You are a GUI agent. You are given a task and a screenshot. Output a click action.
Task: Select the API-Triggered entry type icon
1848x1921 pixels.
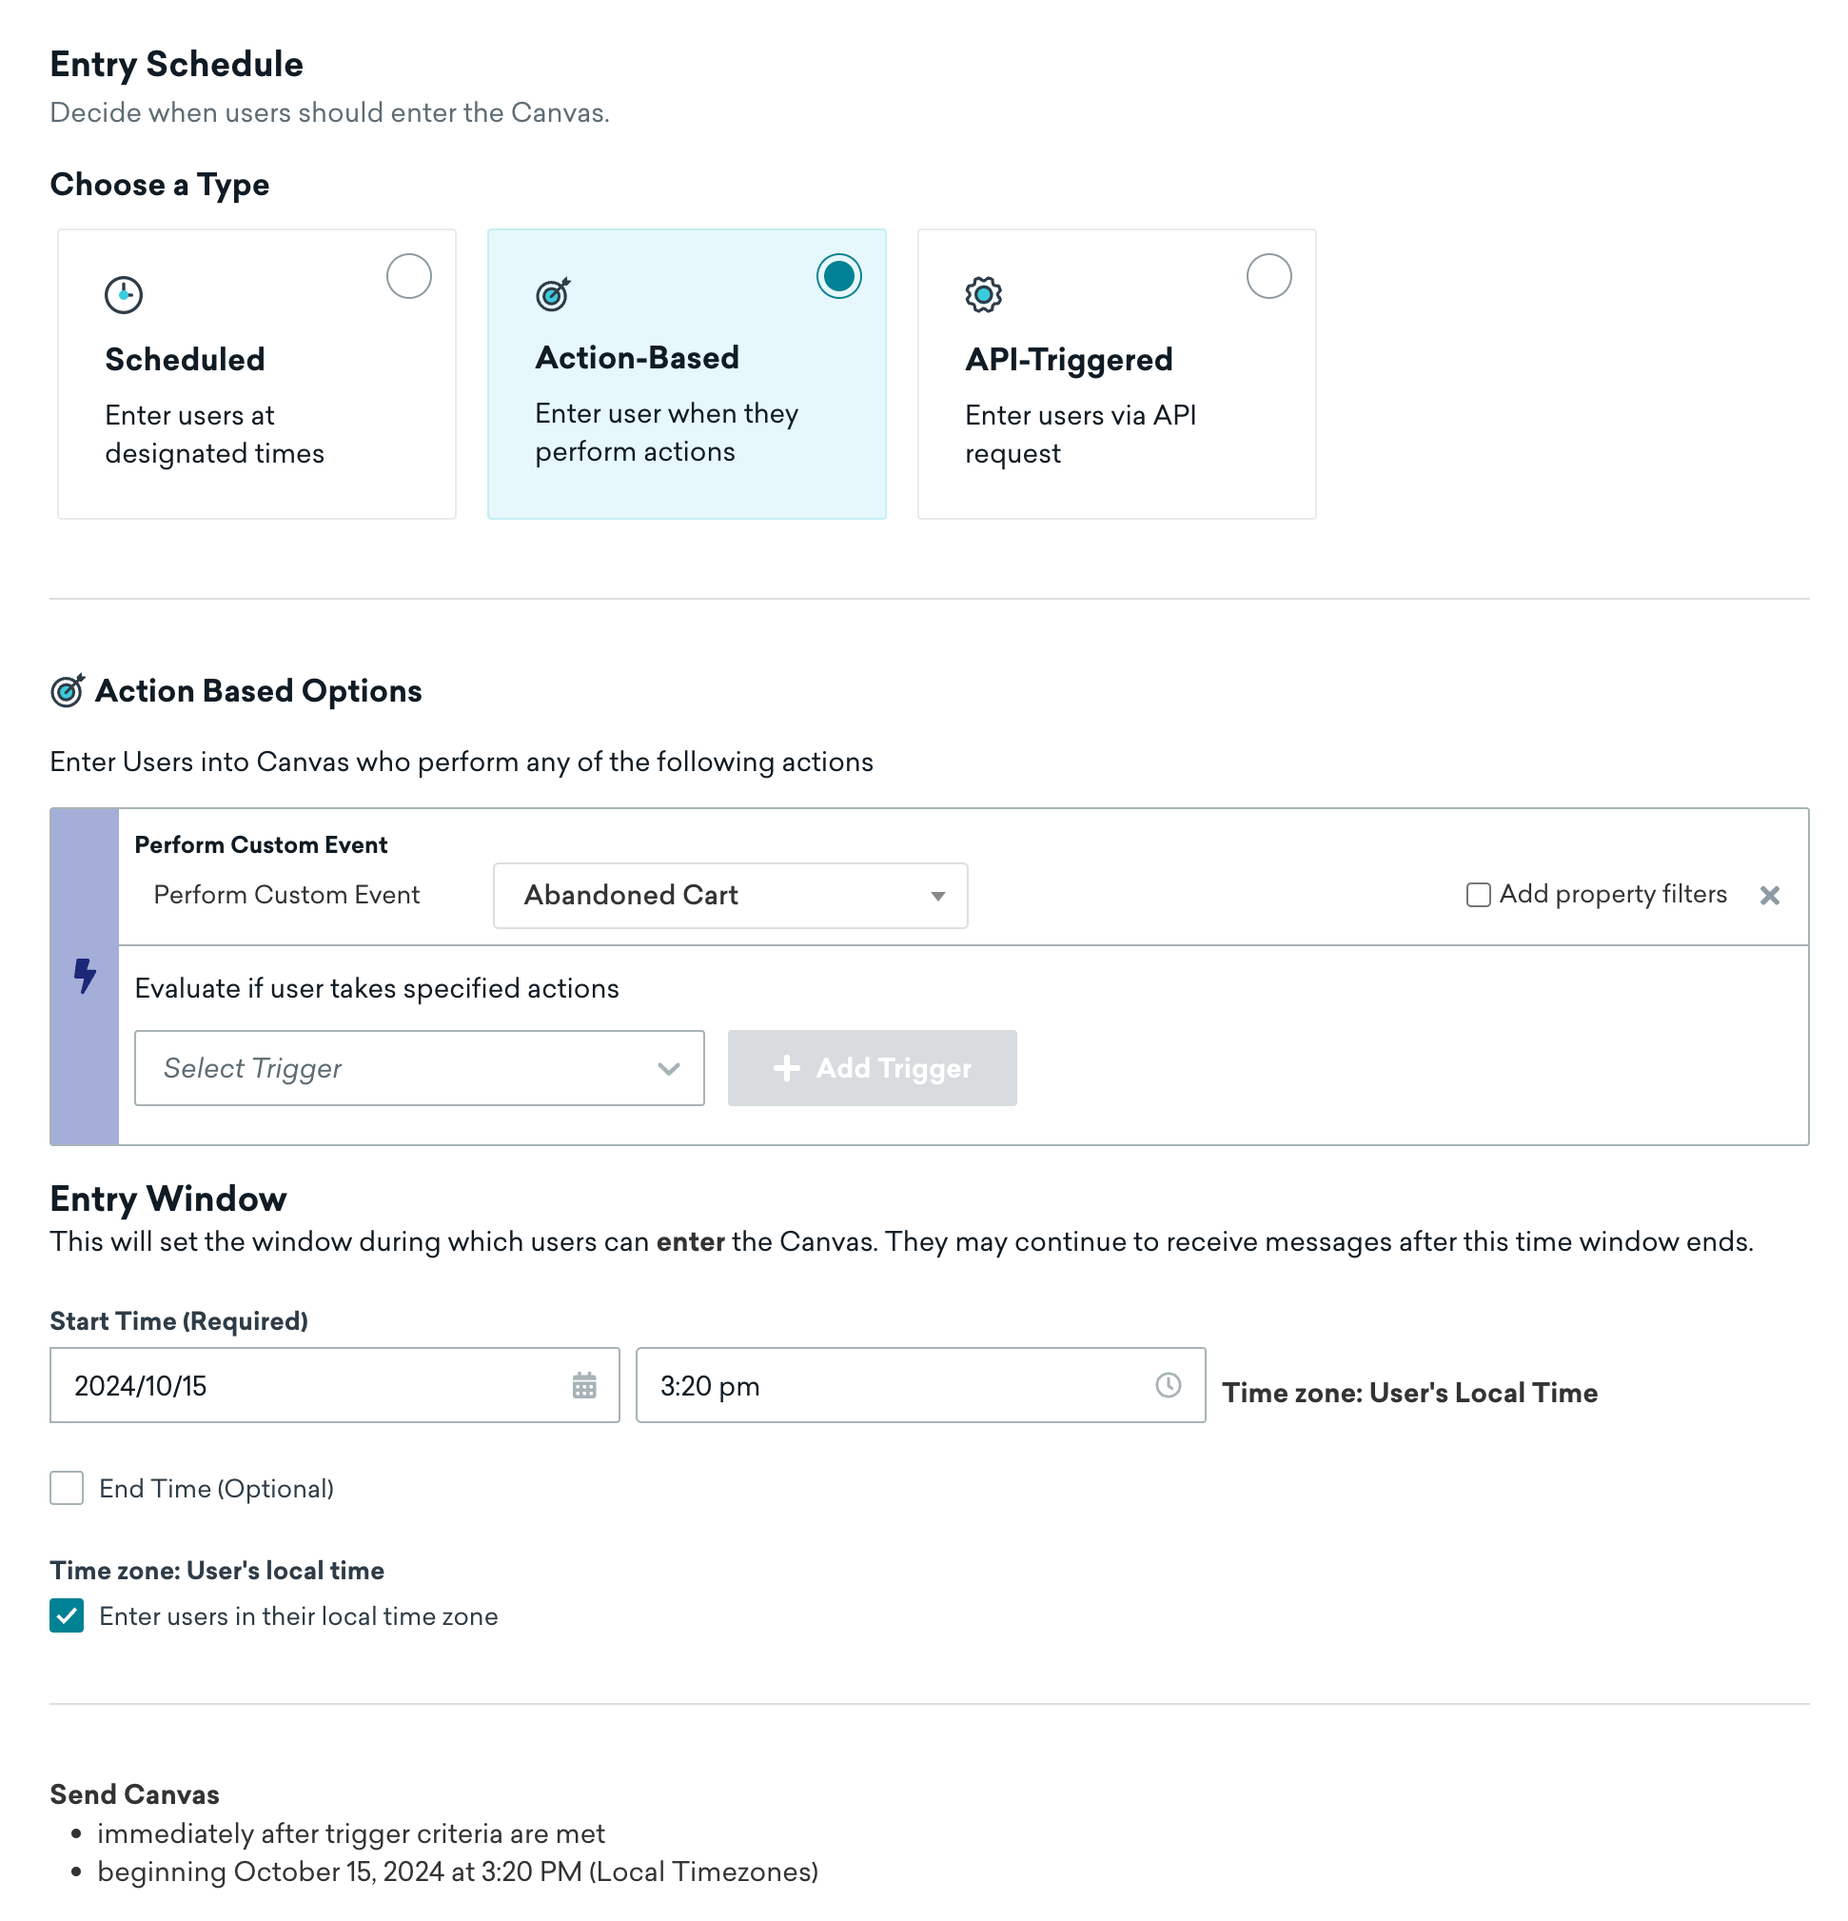[x=982, y=295]
